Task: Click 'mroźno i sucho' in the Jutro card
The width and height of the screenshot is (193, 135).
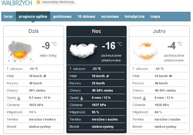Action: coord(167,119)
